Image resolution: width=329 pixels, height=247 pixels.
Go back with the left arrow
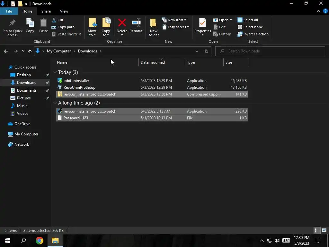6,51
